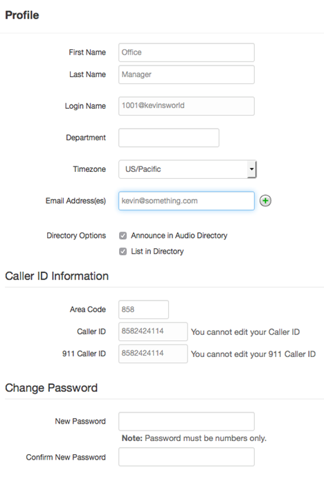Select the US/Pacific timezone combo box
Screen dimensions: 324x477
(188, 169)
